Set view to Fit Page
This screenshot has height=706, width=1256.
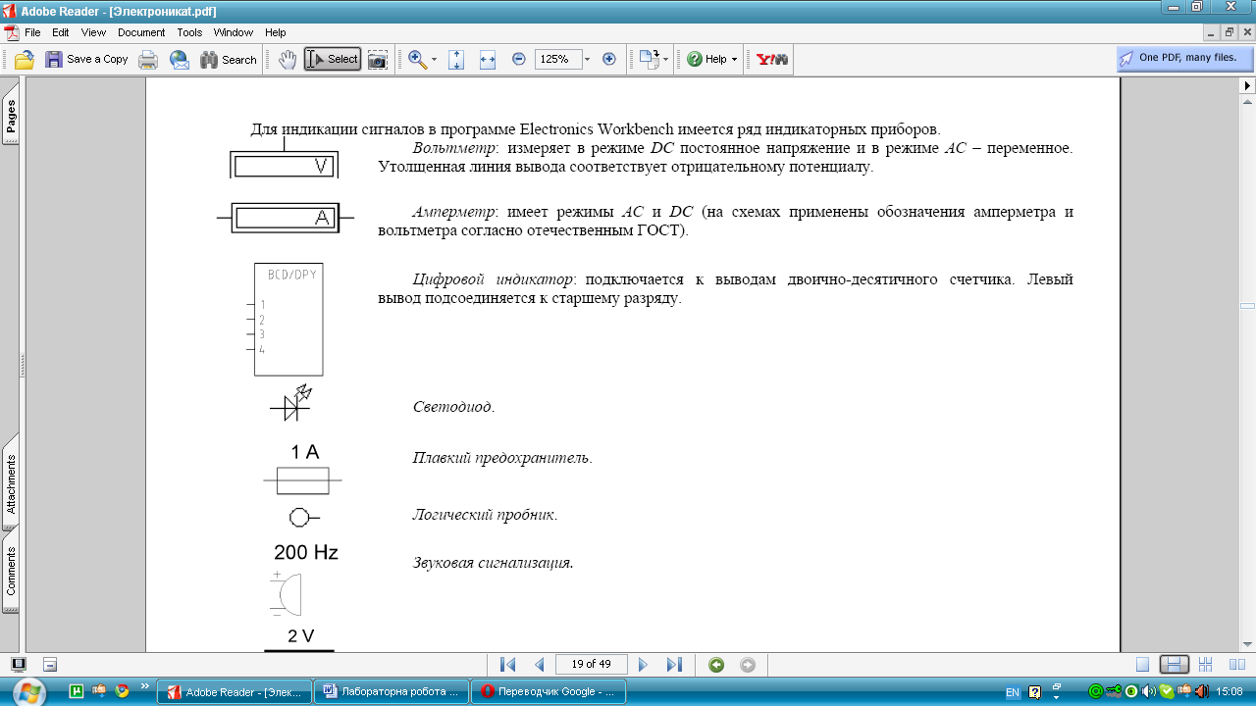click(x=456, y=60)
